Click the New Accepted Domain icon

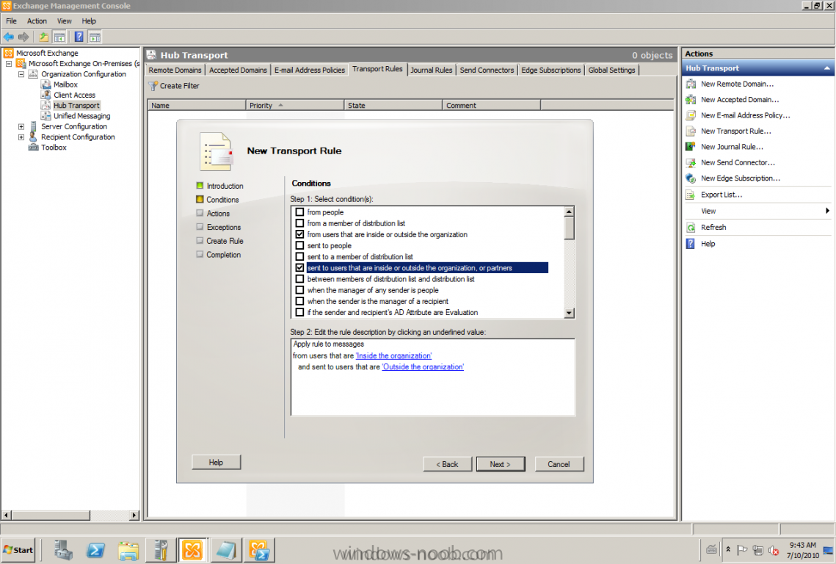tap(691, 100)
